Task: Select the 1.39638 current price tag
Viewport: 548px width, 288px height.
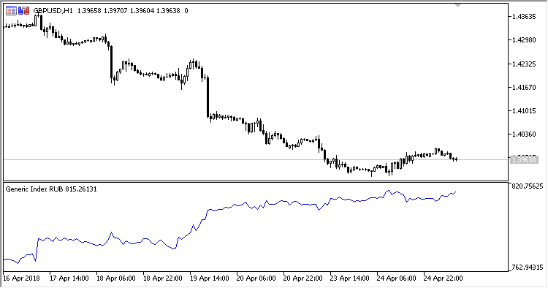Action: click(x=524, y=160)
